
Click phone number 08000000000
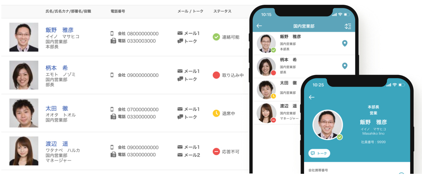click(x=143, y=33)
